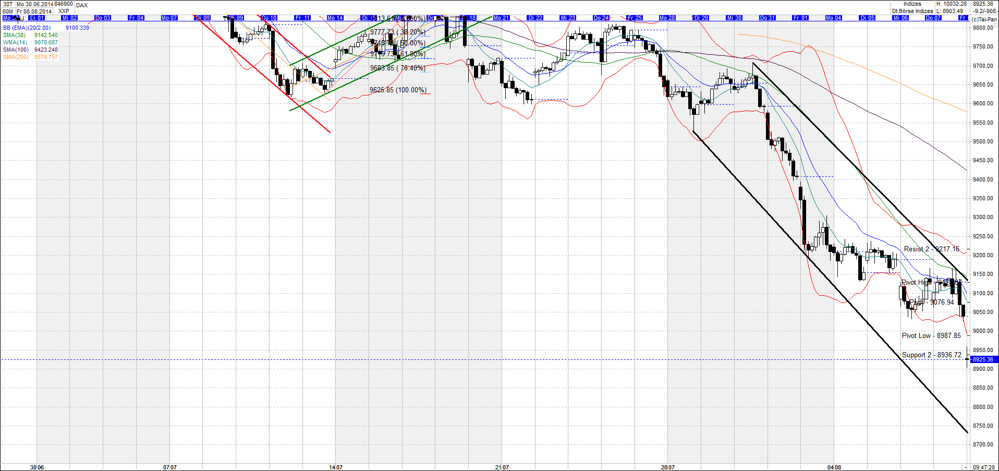Click the 9500.00 price axis label
Viewport: 999px width, 471px height.
point(983,141)
